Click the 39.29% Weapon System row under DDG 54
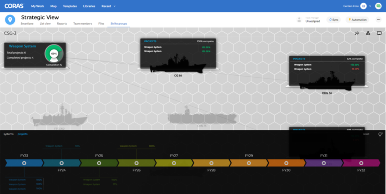The image size is (386, 194). click(327, 69)
